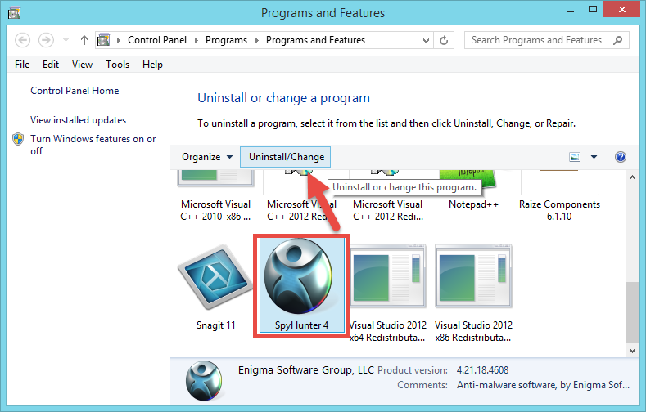Open the recent locations dropdown arrow
This screenshot has width=646, height=412.
(66, 40)
